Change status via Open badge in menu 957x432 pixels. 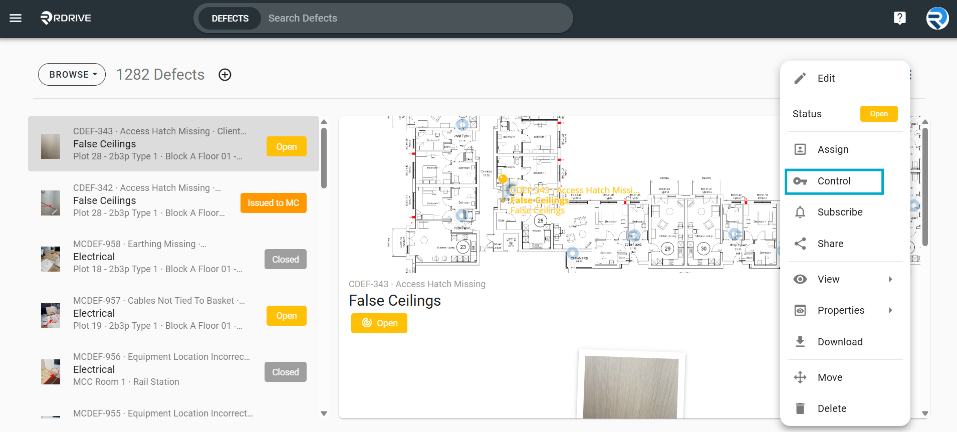pos(879,114)
